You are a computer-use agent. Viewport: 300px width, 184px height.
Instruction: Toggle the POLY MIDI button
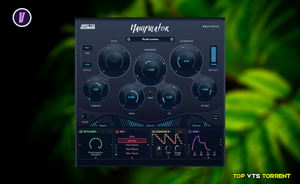pos(87,48)
